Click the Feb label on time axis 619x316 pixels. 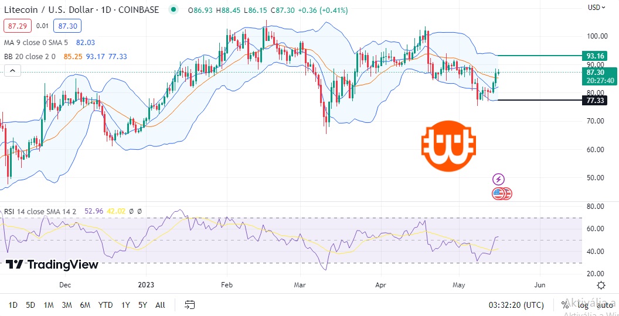click(227, 285)
